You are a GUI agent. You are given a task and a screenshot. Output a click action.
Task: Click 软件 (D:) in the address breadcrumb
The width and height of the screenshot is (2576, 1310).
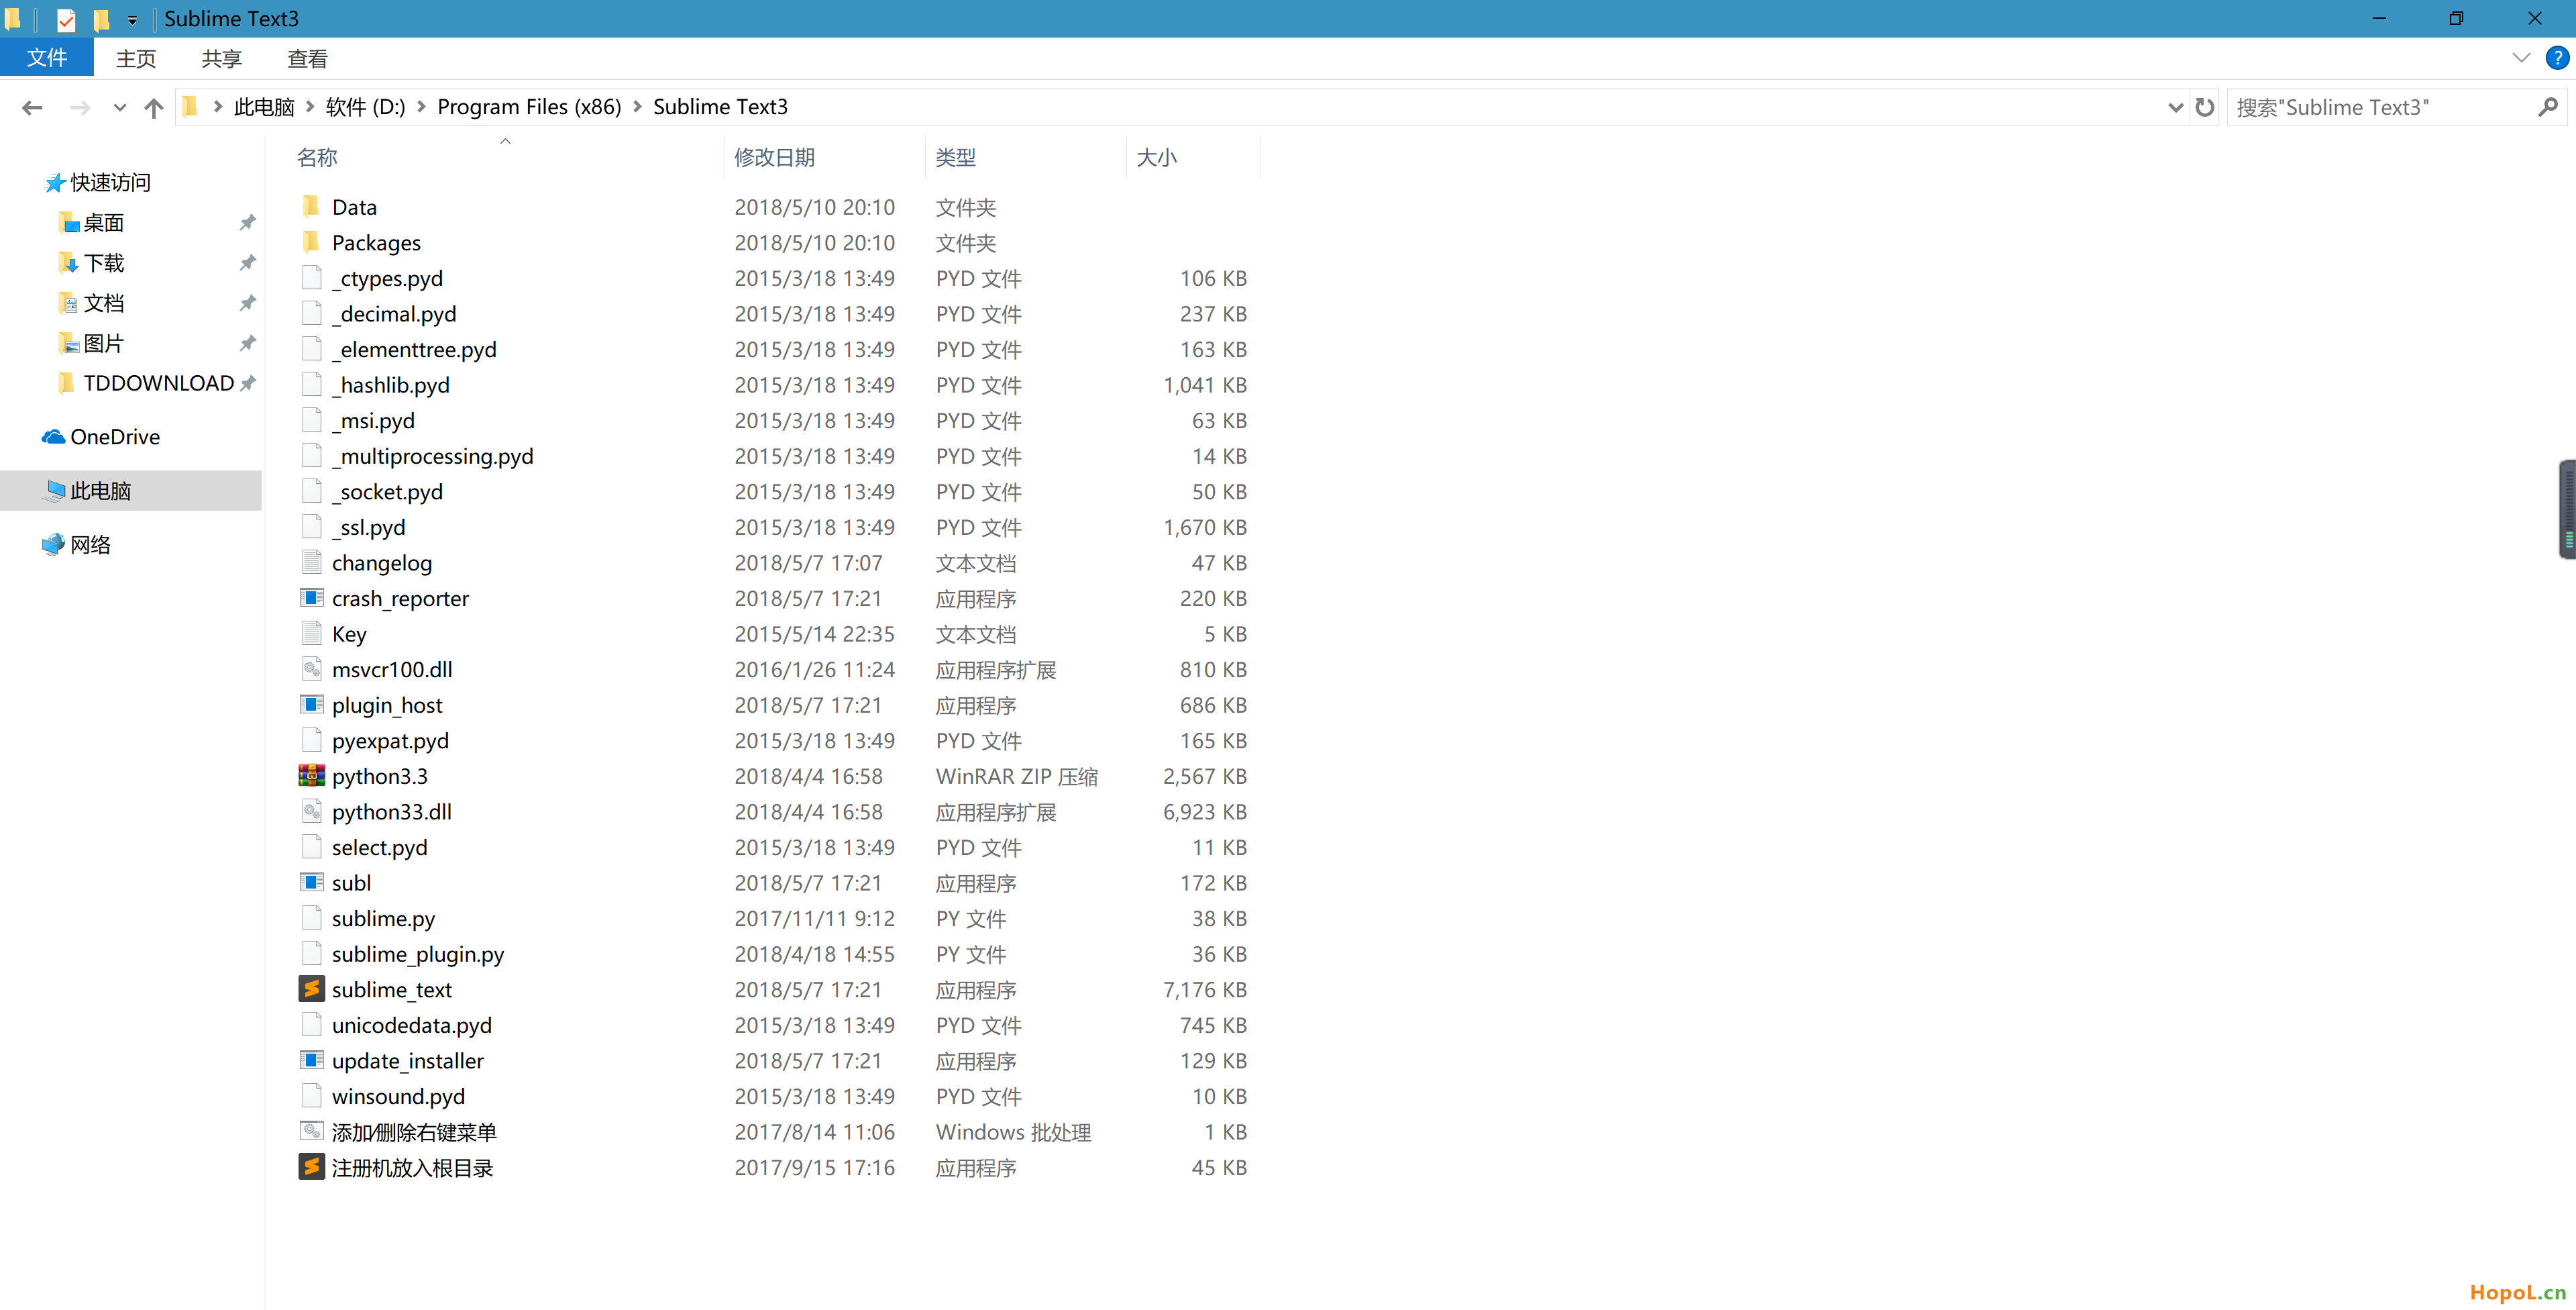click(x=366, y=107)
